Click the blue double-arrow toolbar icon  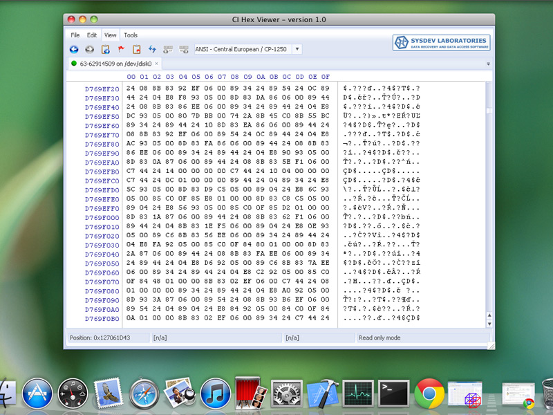point(152,49)
